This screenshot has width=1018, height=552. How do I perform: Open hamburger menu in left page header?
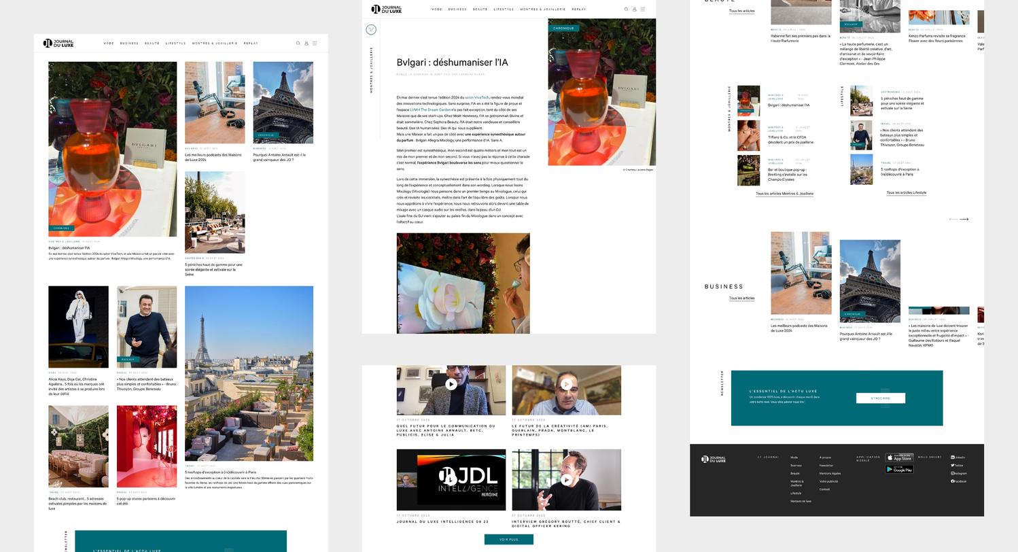pos(315,44)
